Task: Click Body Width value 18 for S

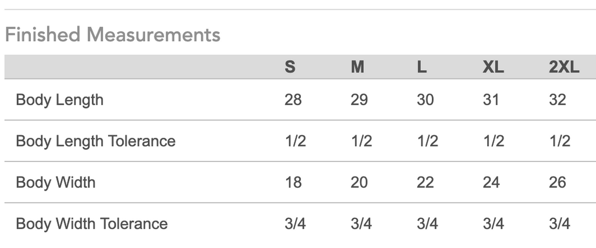Action: pos(293,182)
